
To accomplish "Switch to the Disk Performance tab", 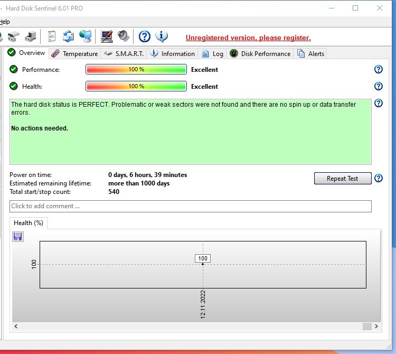I will (x=260, y=53).
